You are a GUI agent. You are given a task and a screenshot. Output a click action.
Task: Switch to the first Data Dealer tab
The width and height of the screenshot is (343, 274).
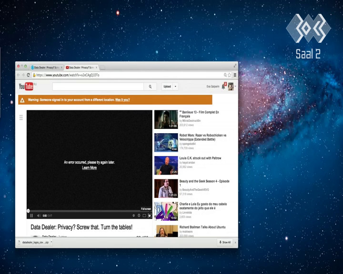coord(46,68)
